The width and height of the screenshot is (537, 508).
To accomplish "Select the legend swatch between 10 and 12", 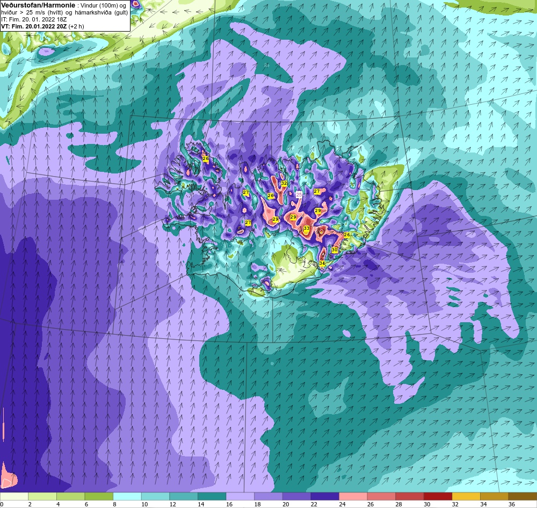I will point(156,496).
